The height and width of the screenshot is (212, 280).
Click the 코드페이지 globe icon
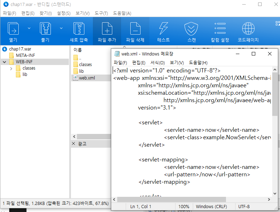248,29
